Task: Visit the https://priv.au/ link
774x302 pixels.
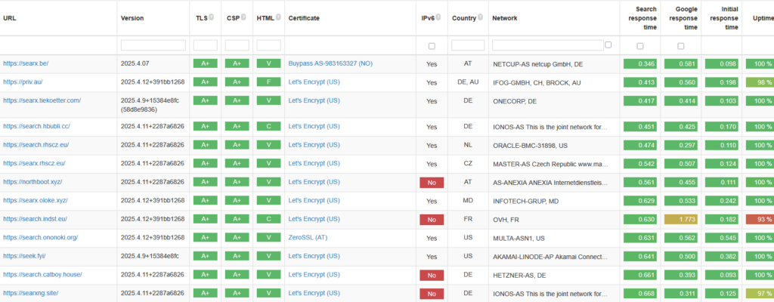Action: tap(24, 82)
